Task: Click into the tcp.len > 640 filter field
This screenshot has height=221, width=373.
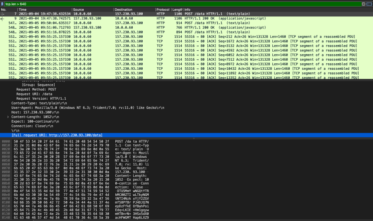Action: [x=183, y=4]
